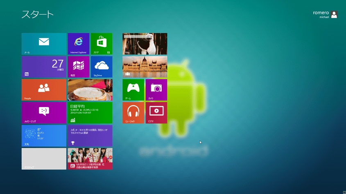Open the Games tile with controller icon
The image size is (346, 194).
pos(133,90)
